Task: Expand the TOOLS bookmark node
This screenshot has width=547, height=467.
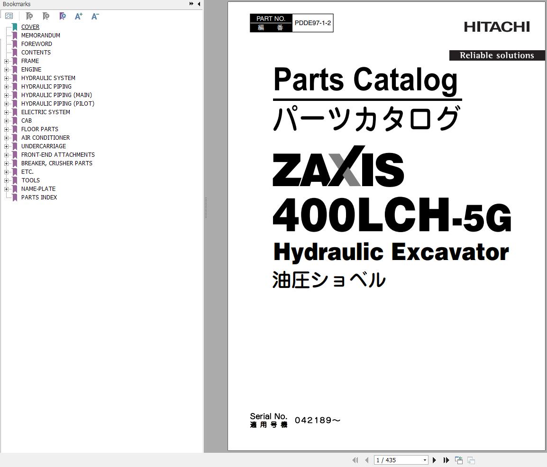Action: [x=6, y=180]
